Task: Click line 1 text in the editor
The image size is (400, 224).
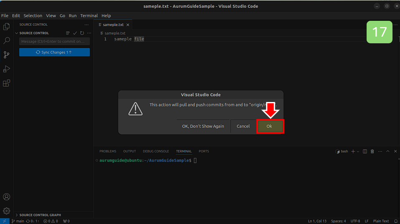Action: tap(129, 39)
